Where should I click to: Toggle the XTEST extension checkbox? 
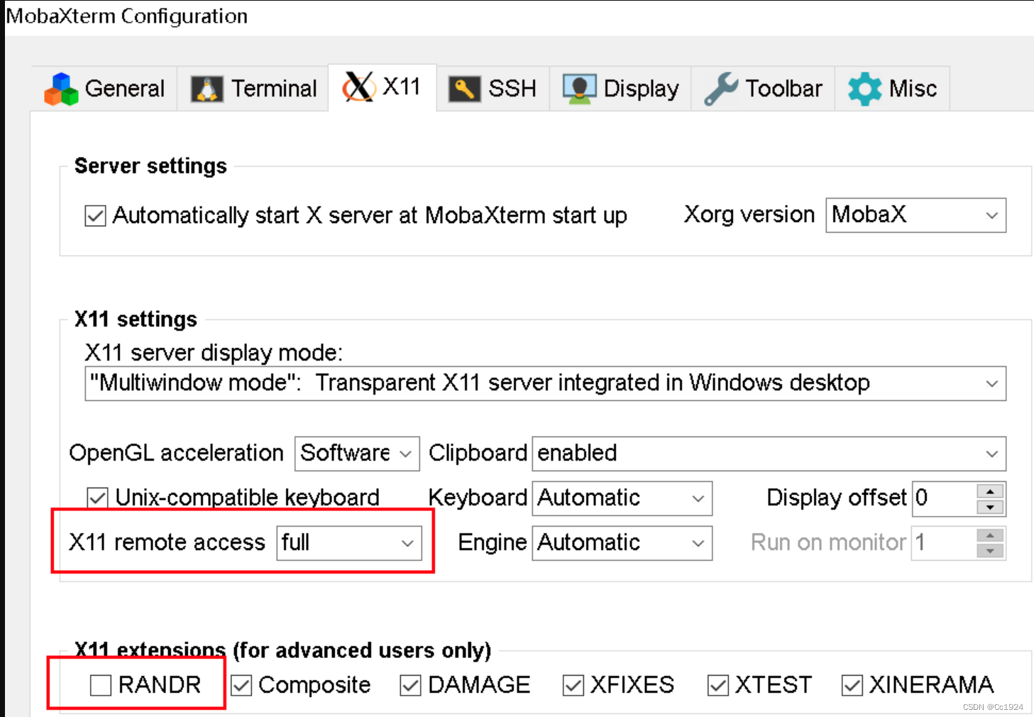718,685
